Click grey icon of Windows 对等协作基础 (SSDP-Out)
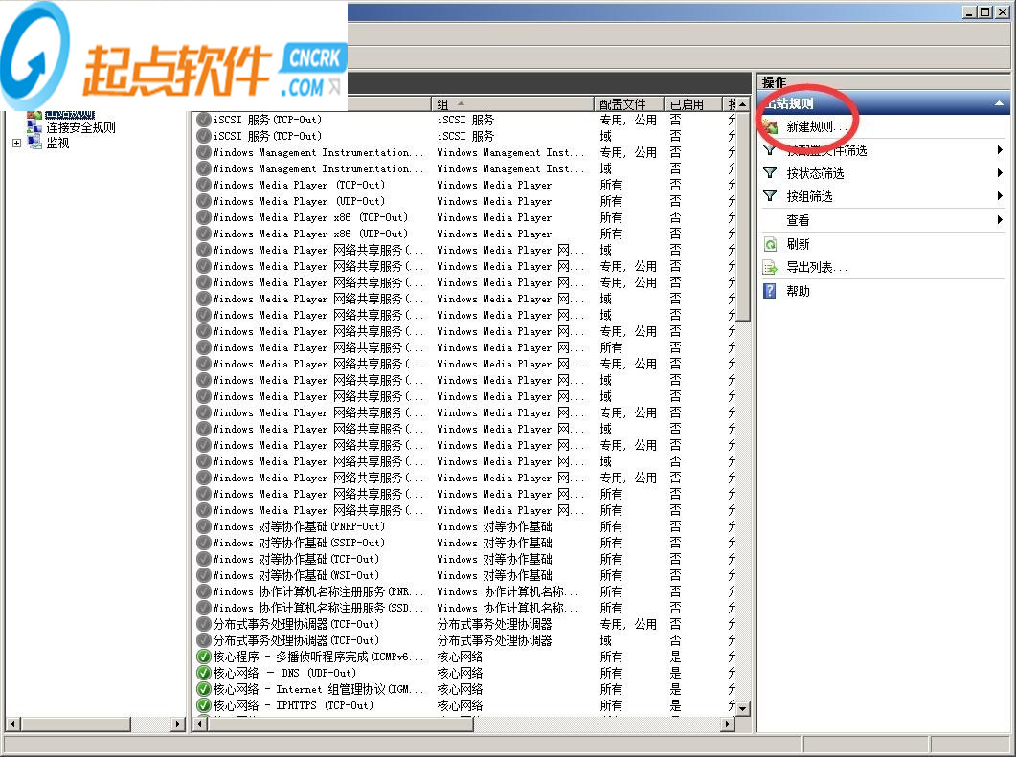Screen dimensions: 1016x757 coord(203,543)
